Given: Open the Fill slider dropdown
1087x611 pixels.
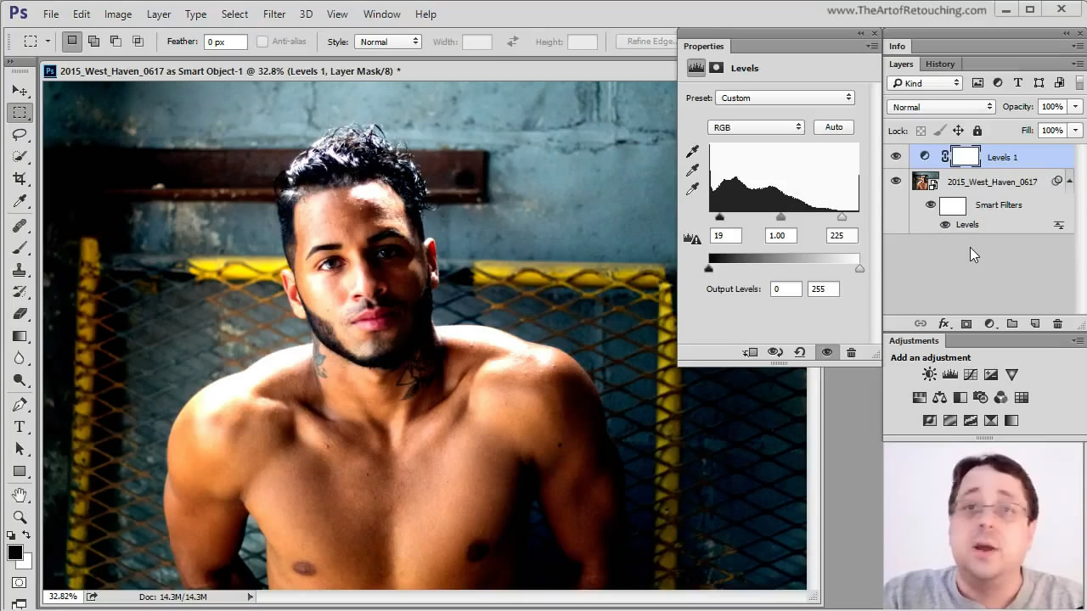Looking at the screenshot, I should [1075, 131].
